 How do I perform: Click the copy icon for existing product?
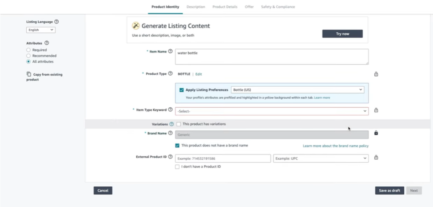click(29, 74)
